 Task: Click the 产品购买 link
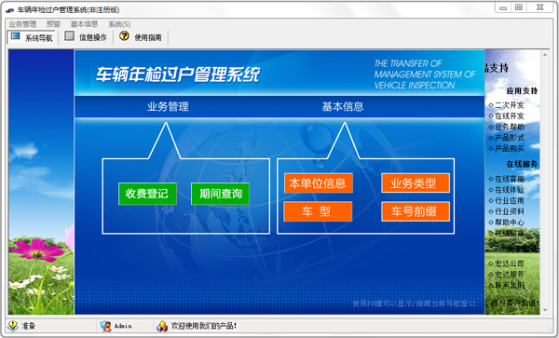click(509, 149)
